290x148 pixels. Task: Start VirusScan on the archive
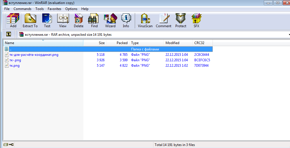[x=145, y=20]
